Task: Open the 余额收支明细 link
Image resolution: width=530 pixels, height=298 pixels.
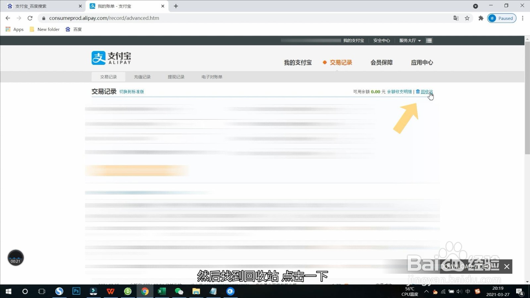Action: [399, 92]
